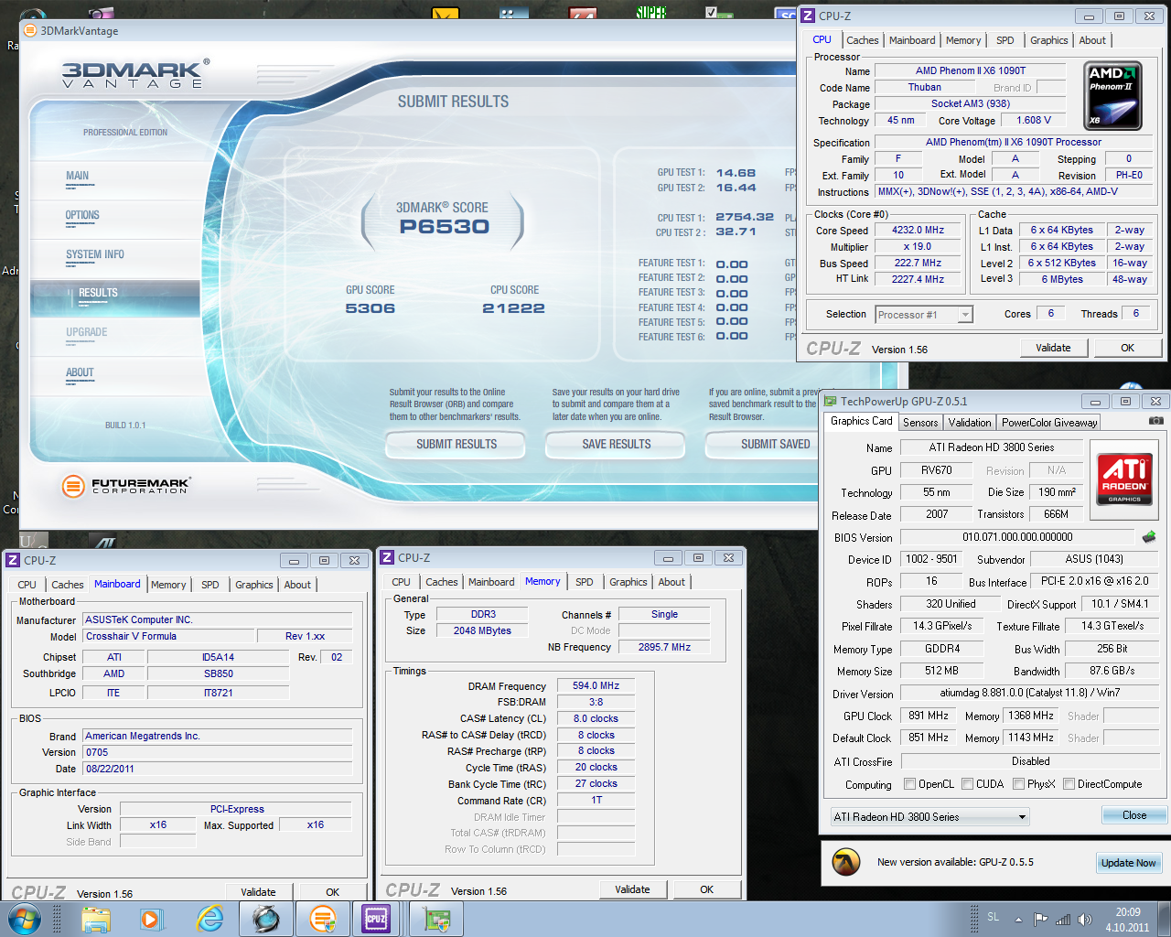Select SYSTEM INFO in 3DMark sidebar

click(x=94, y=255)
